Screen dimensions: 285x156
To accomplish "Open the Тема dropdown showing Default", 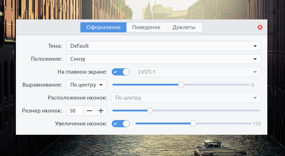I will click(164, 46).
